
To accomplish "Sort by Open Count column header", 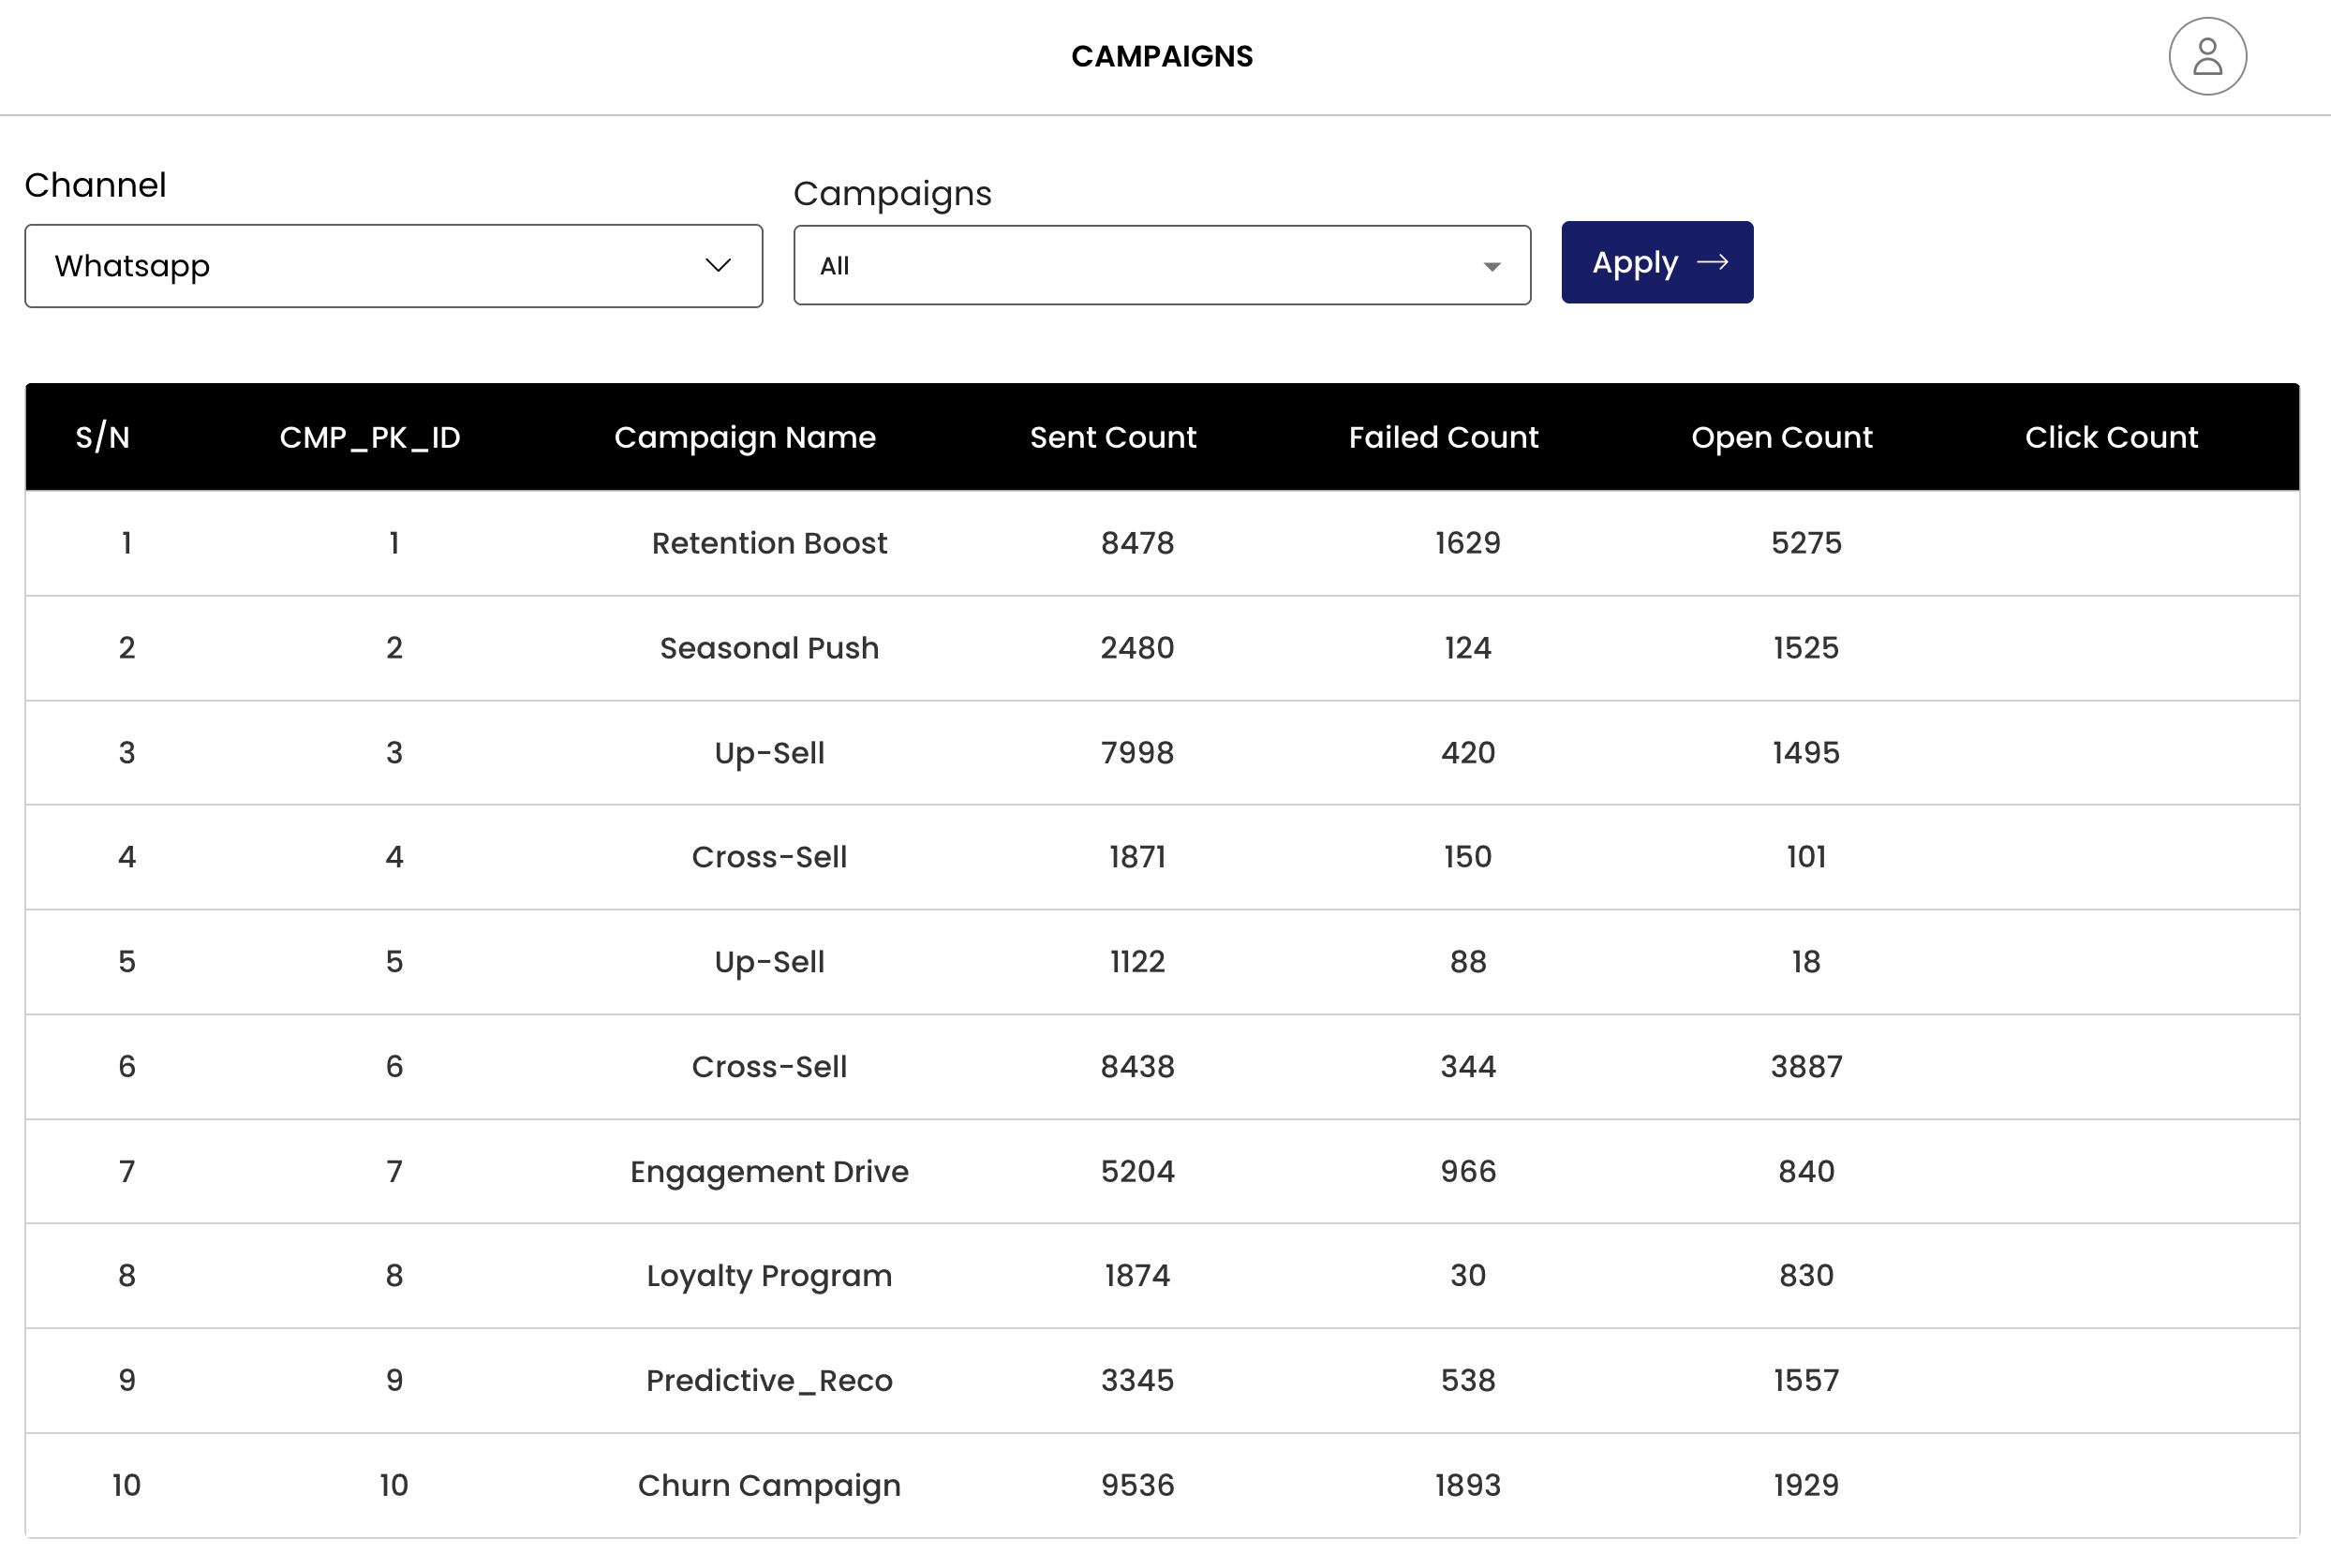I will click(x=1780, y=437).
